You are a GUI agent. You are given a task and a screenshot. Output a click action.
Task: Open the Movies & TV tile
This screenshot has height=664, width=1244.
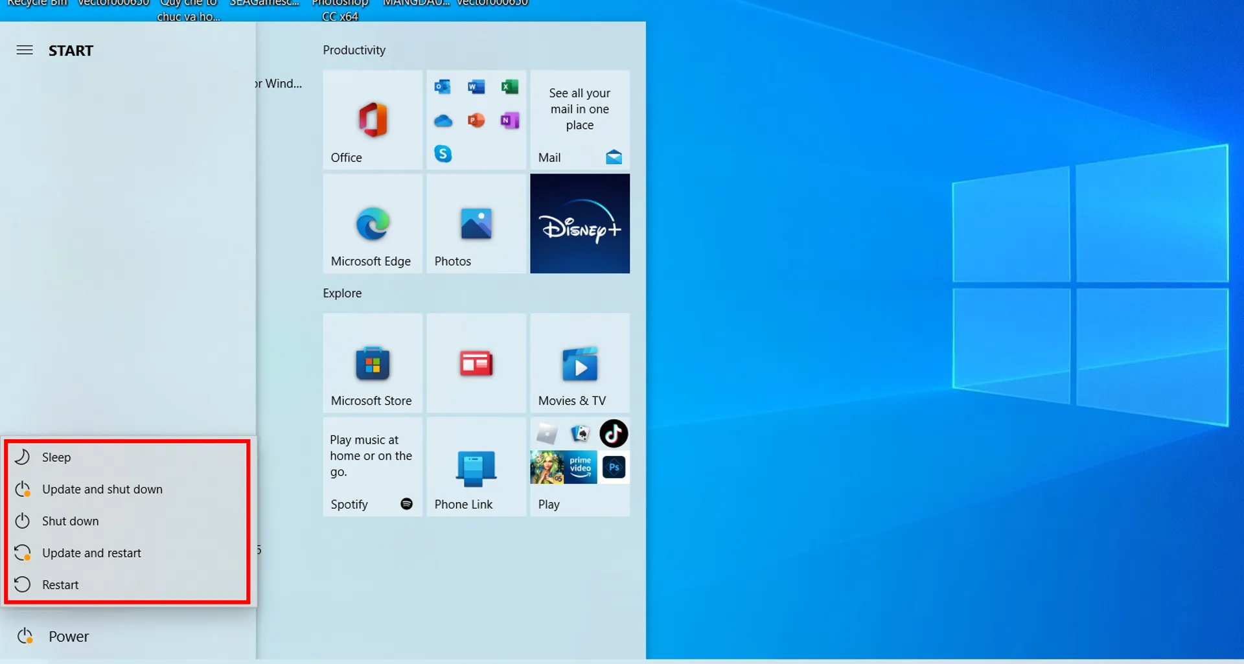580,363
